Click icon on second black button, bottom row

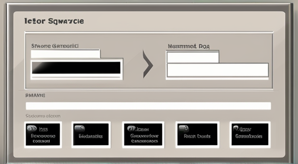tap(79, 129)
